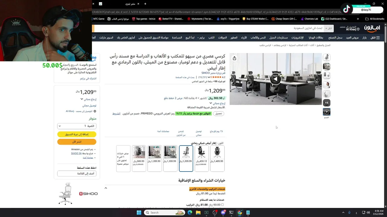Open بازار in navigation bar
Viewport: 387px width, 217px height.
click(x=364, y=38)
